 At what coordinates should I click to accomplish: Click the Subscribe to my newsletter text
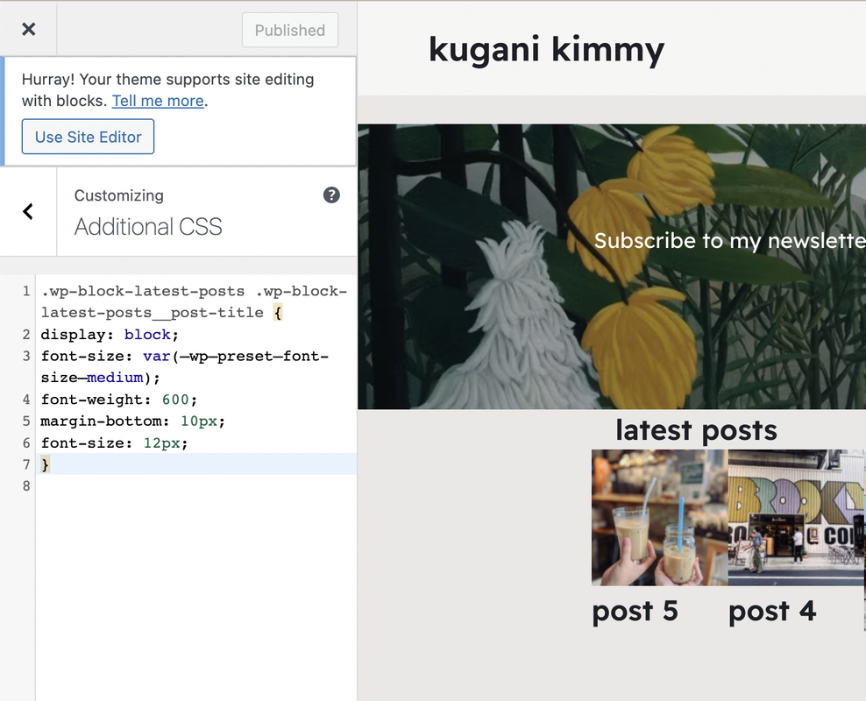tap(729, 241)
